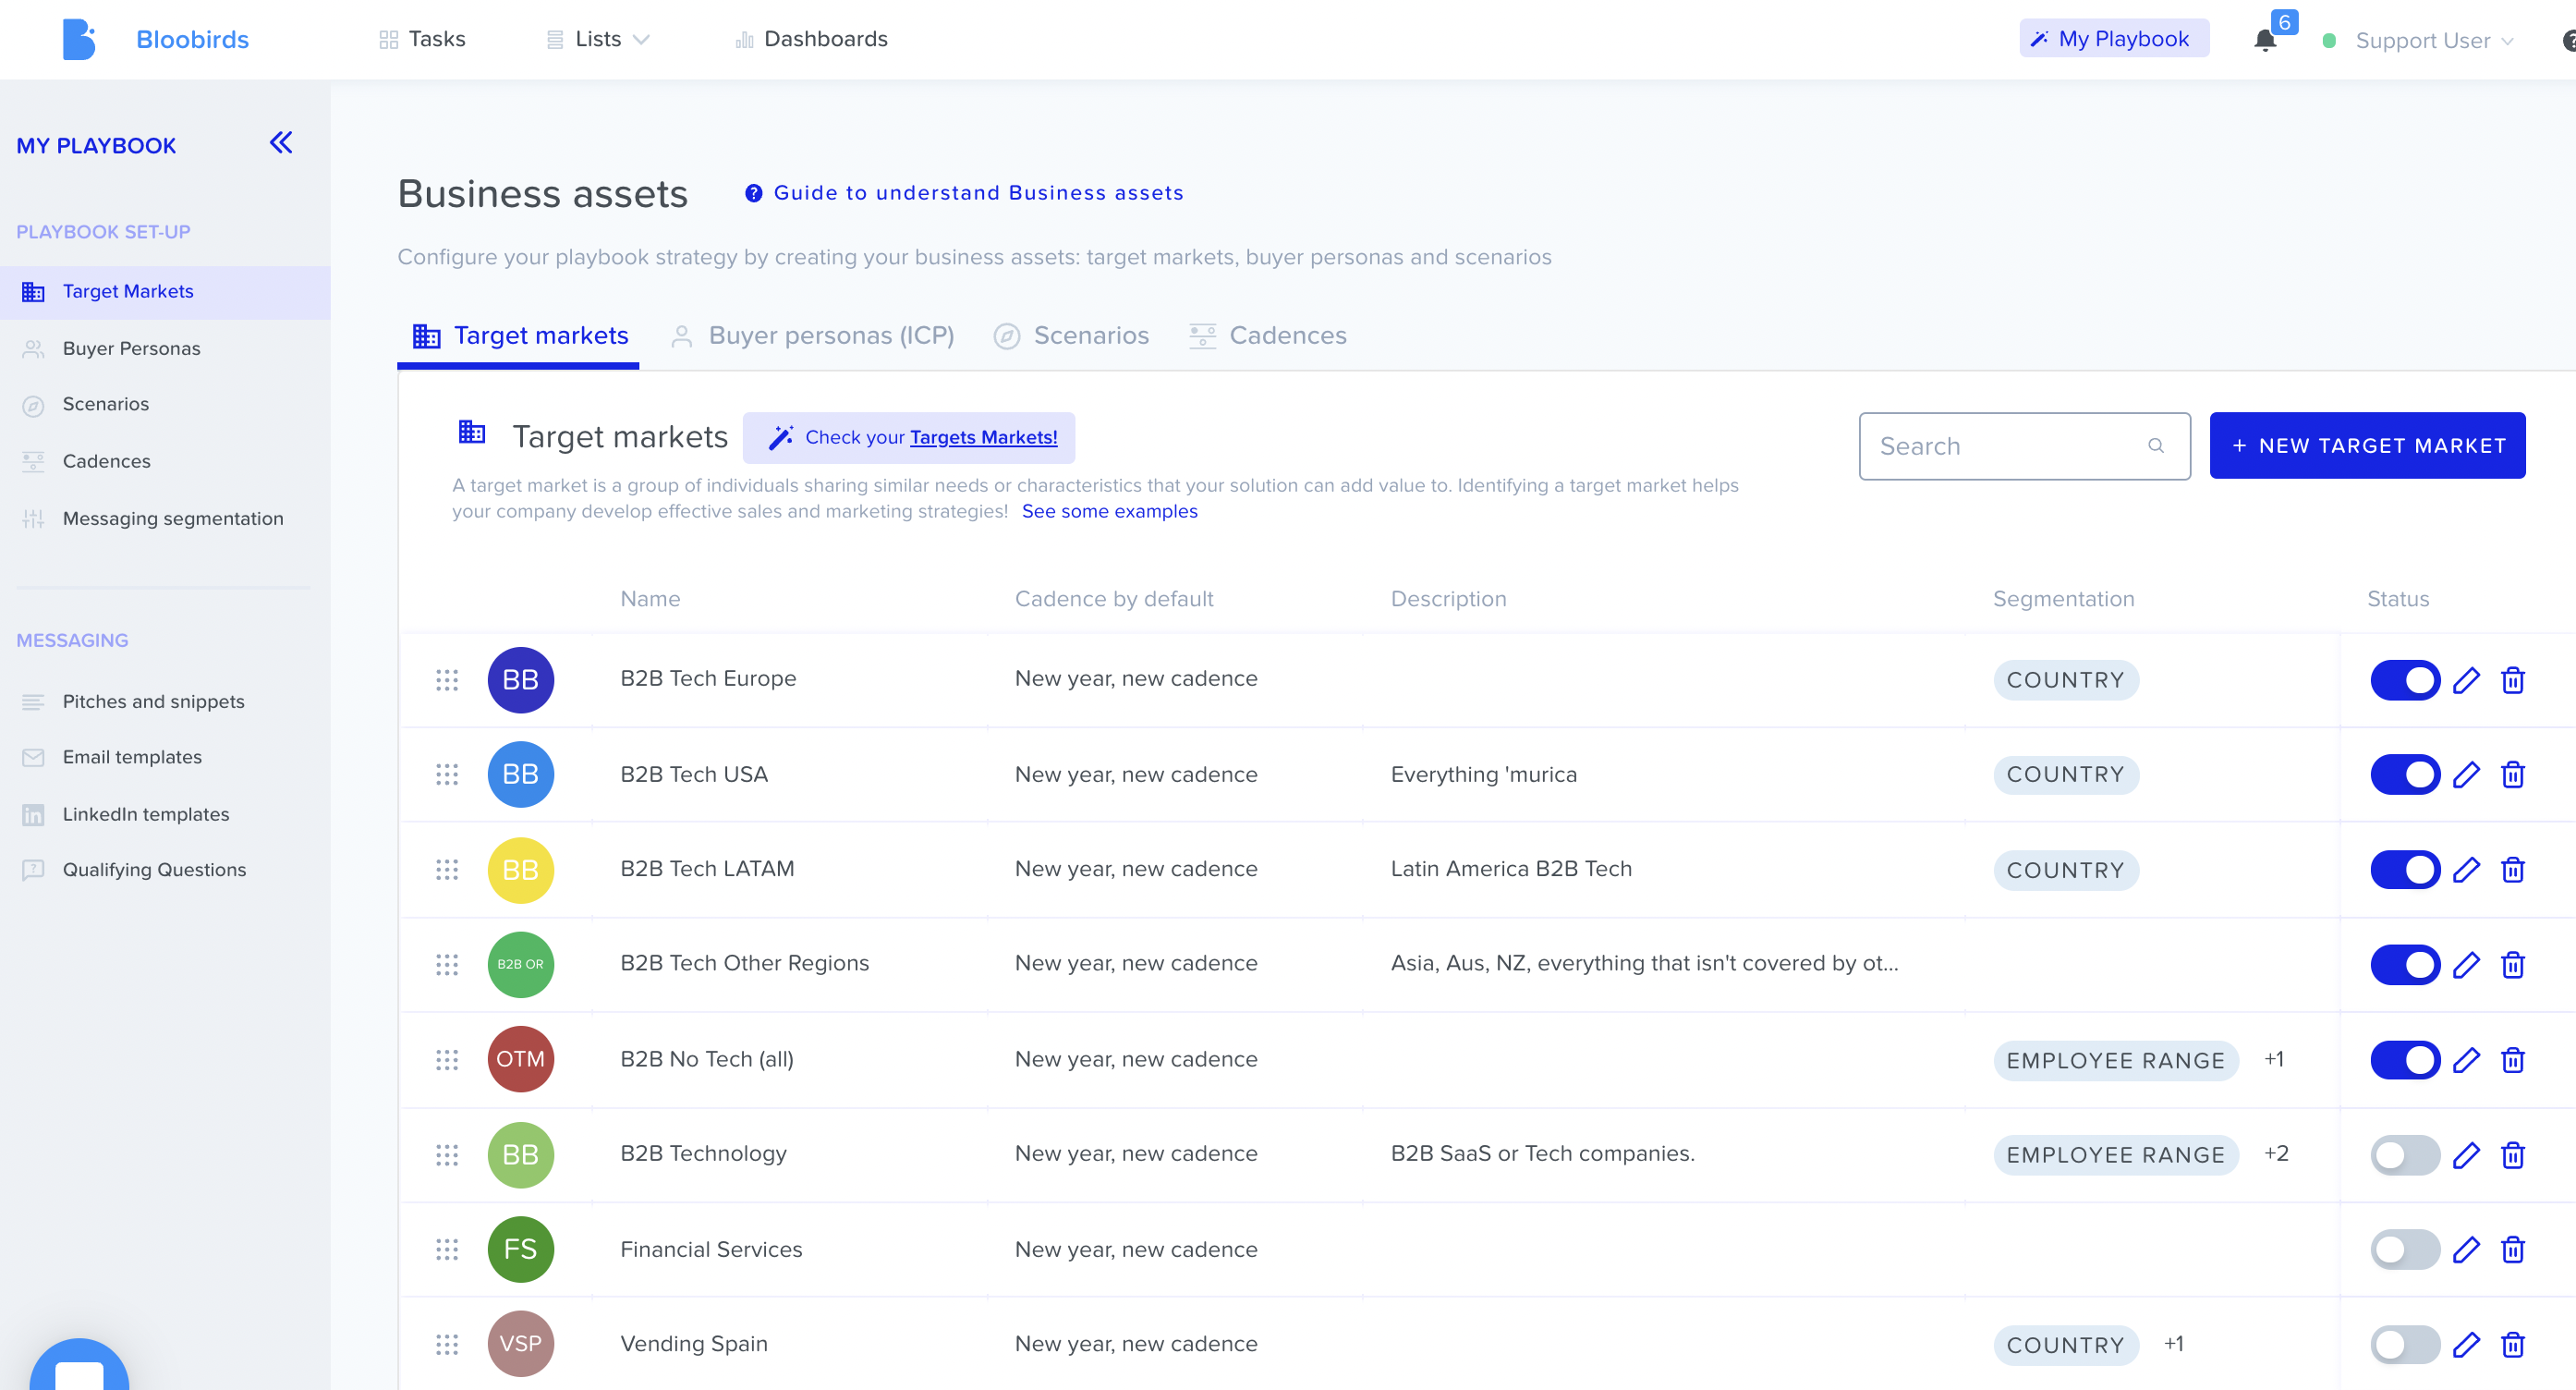Edit the B2B Tech Other Regions market

coord(2466,965)
